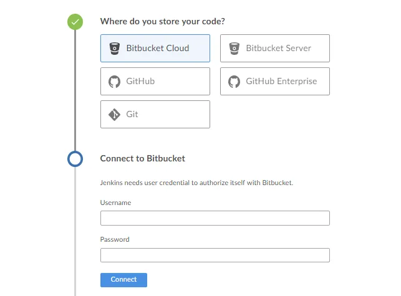This screenshot has width=401, height=296.
Task: Choose the Git text label option
Action: coord(132,115)
